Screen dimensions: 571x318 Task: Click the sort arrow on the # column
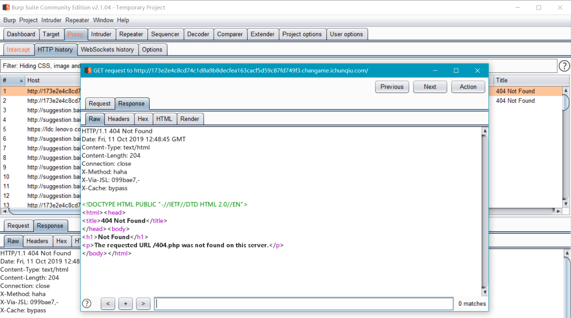pyautogui.click(x=21, y=80)
